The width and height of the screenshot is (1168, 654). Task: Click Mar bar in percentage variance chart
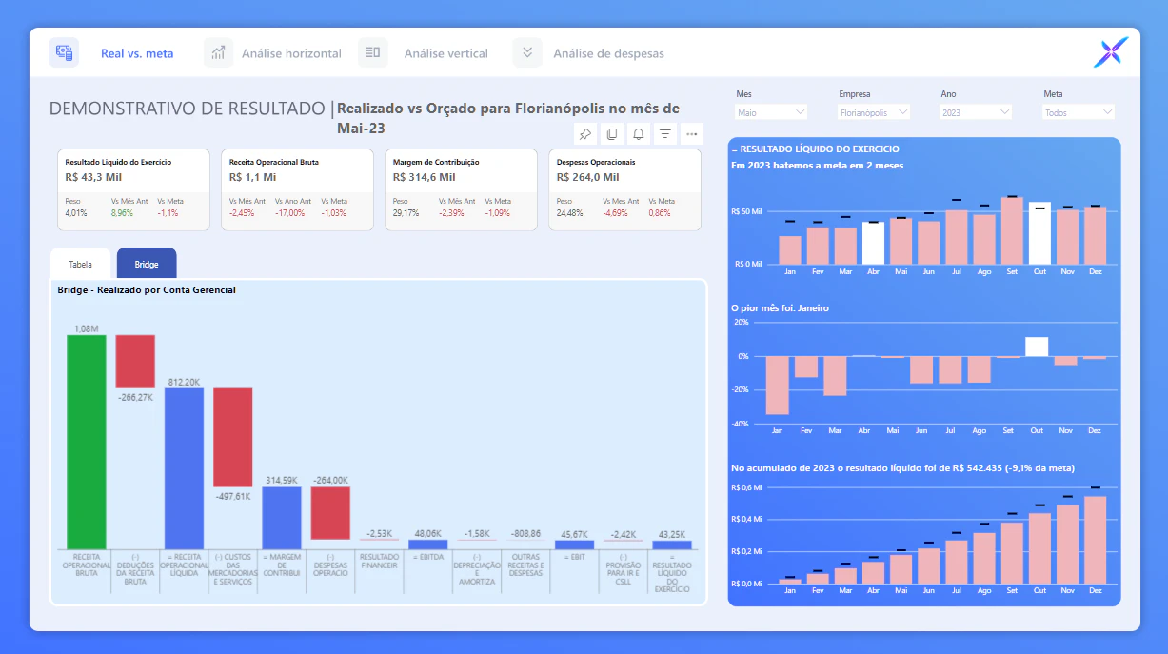coord(835,375)
